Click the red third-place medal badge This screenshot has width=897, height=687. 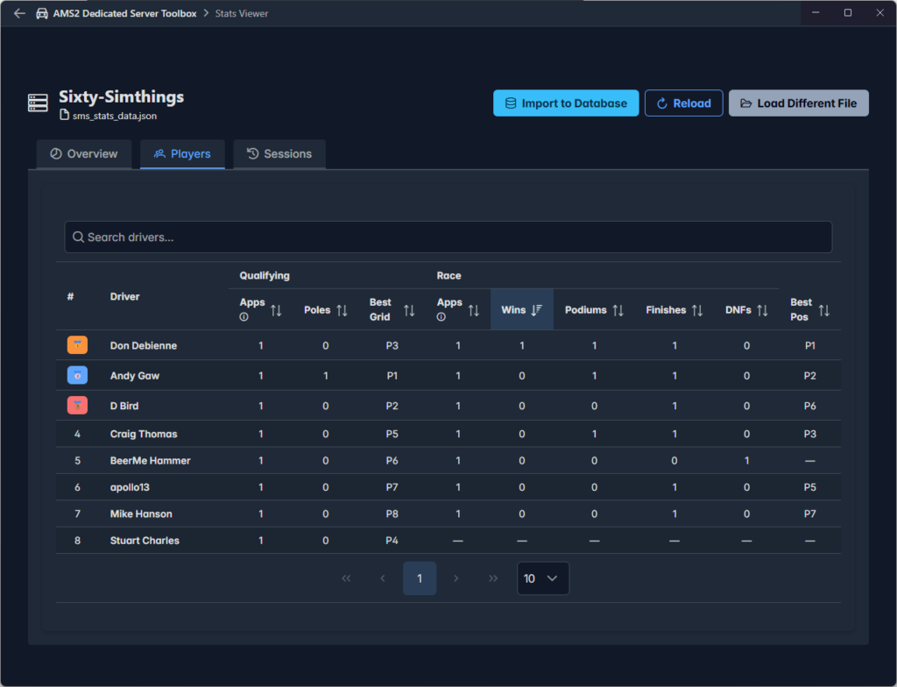click(x=77, y=406)
